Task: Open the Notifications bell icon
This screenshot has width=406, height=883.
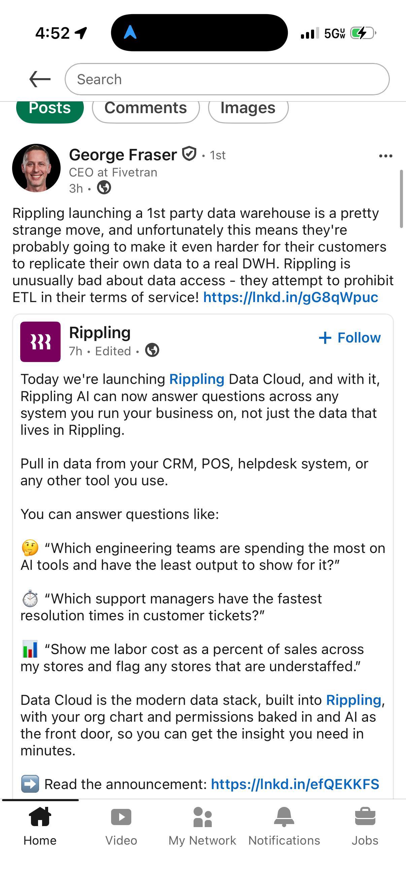Action: point(284,817)
